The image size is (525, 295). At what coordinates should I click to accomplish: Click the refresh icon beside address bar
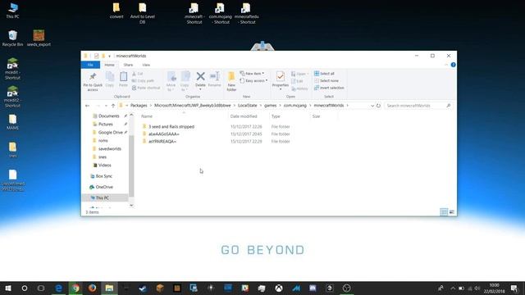378,106
